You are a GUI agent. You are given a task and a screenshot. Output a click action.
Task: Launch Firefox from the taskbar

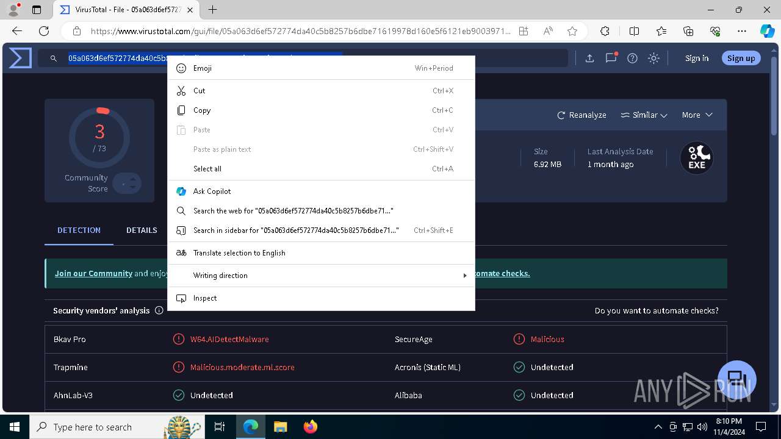click(x=310, y=427)
